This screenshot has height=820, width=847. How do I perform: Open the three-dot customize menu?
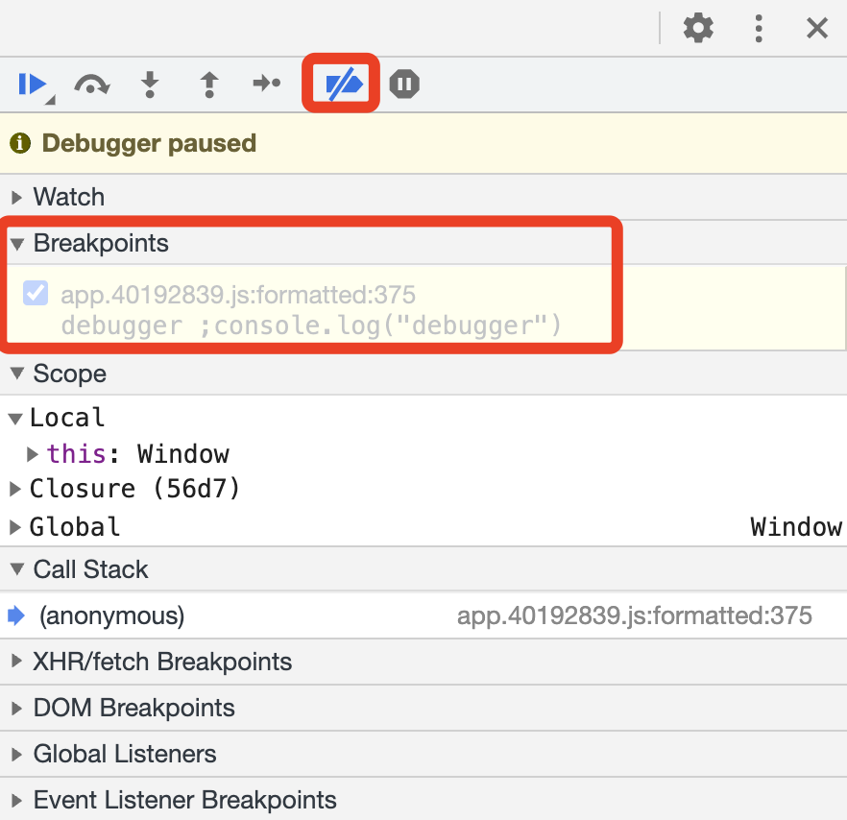click(759, 29)
